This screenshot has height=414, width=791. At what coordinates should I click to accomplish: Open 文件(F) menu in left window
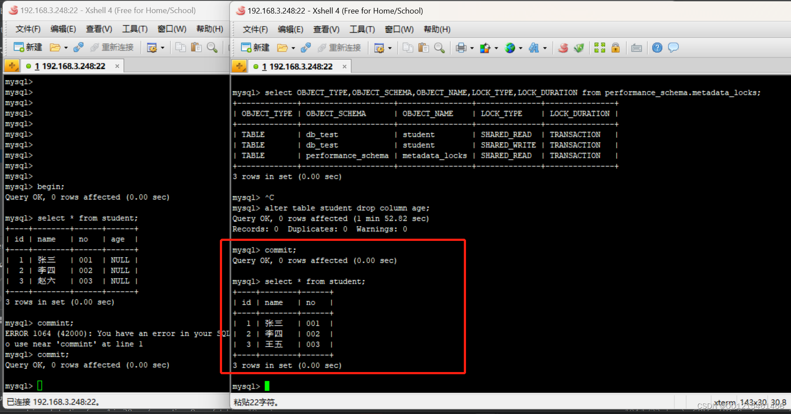point(28,29)
